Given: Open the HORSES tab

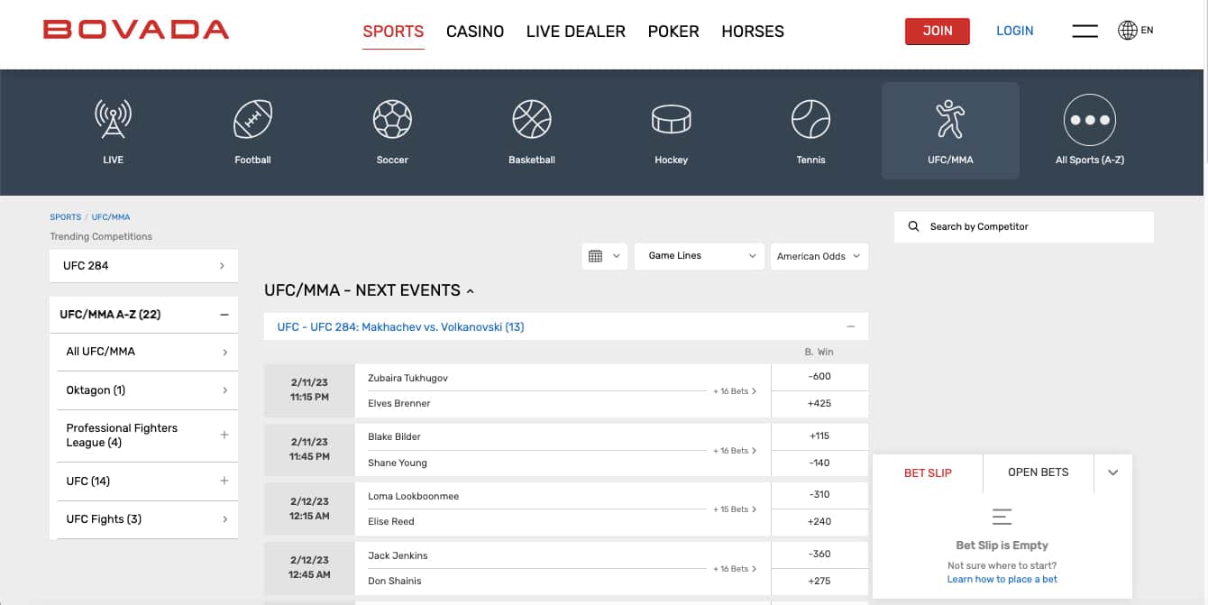Looking at the screenshot, I should pyautogui.click(x=753, y=31).
